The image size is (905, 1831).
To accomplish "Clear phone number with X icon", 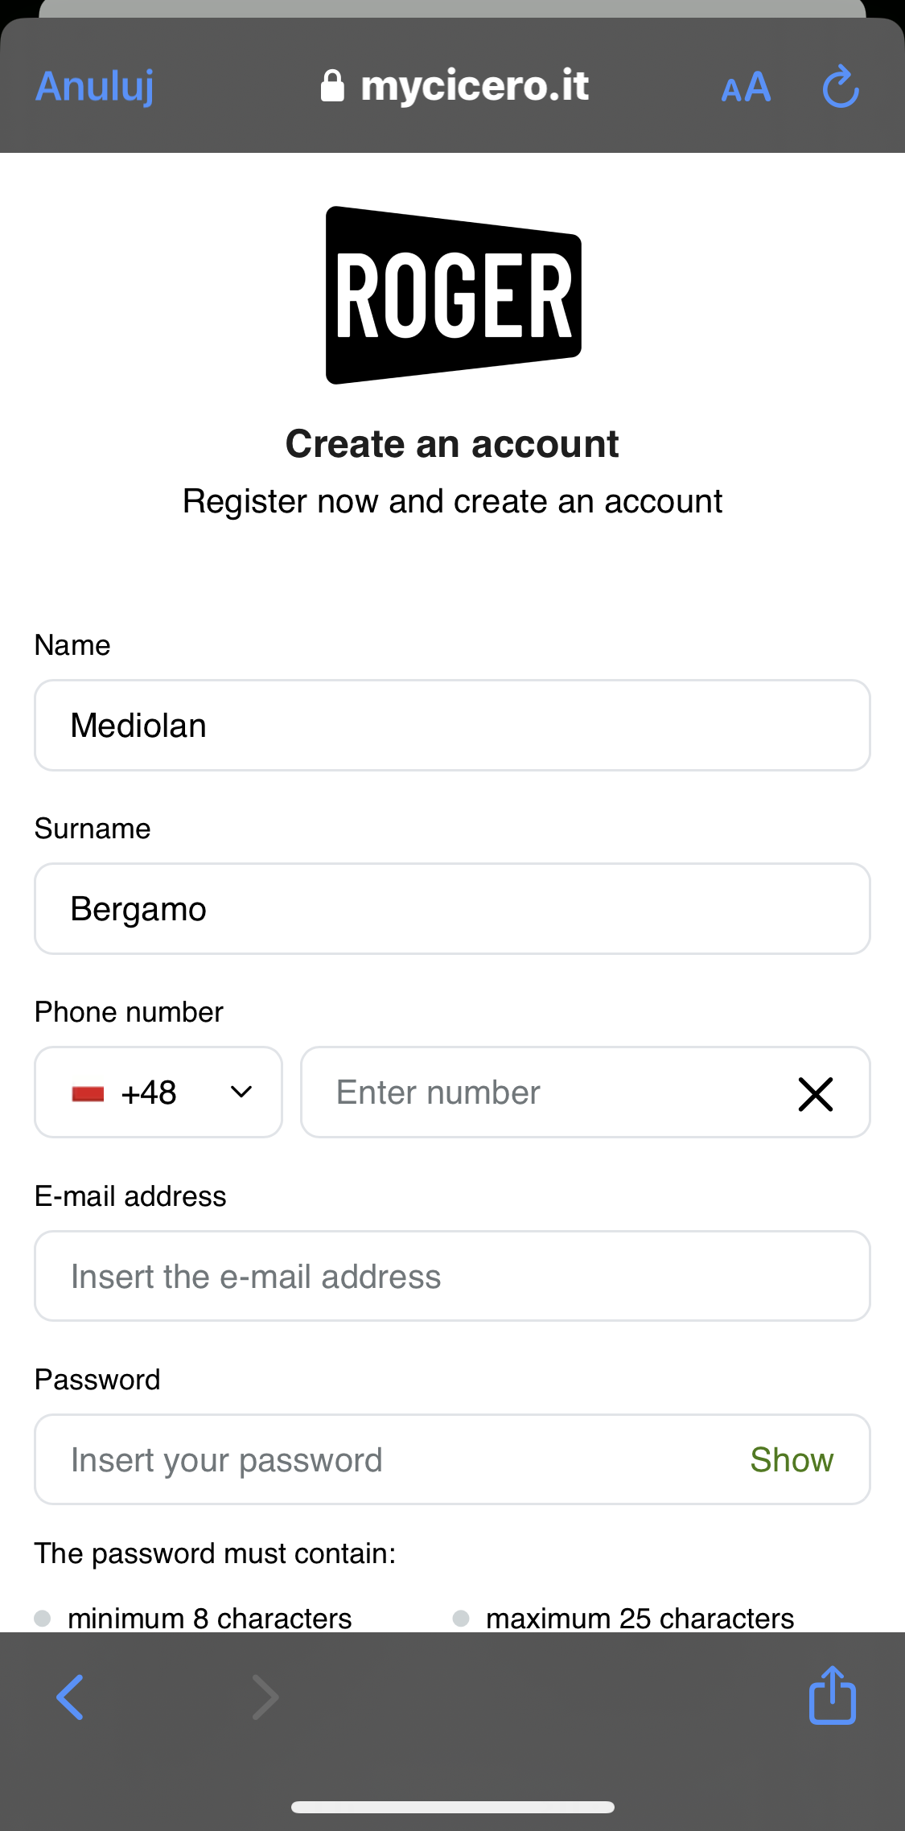I will pyautogui.click(x=815, y=1094).
